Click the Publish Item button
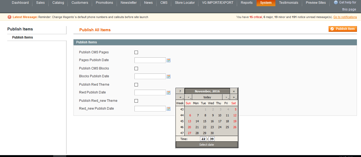 coord(343,29)
